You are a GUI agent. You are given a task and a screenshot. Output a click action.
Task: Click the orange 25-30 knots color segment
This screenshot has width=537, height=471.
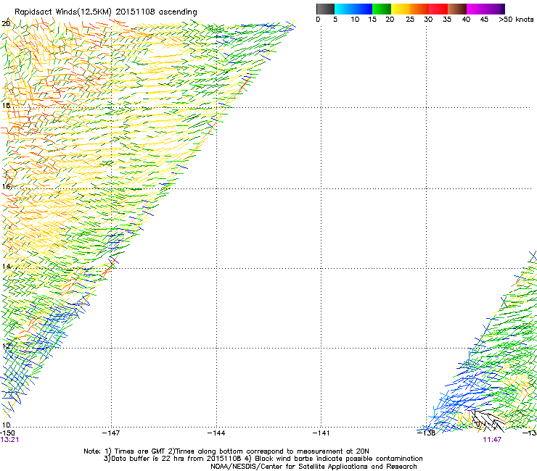[419, 9]
